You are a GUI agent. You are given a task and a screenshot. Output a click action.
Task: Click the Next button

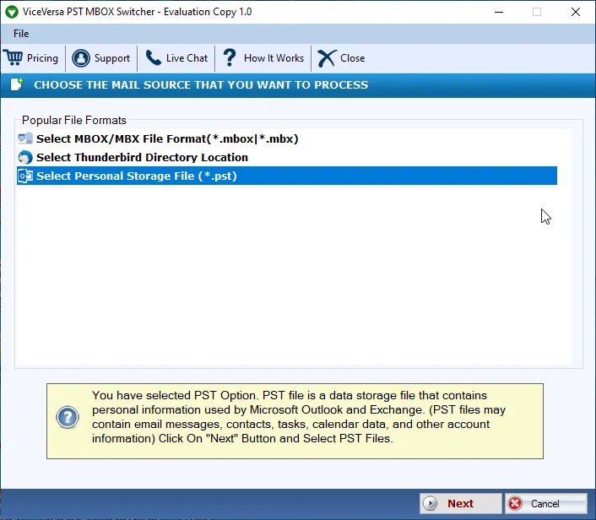pyautogui.click(x=461, y=504)
